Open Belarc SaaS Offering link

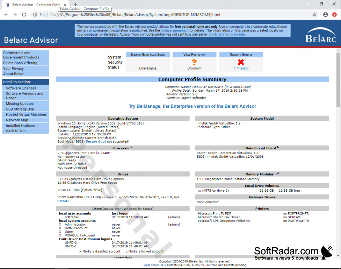tap(26, 63)
